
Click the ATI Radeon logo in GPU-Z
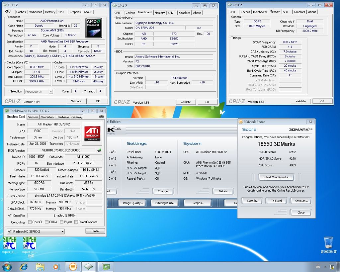92,133
